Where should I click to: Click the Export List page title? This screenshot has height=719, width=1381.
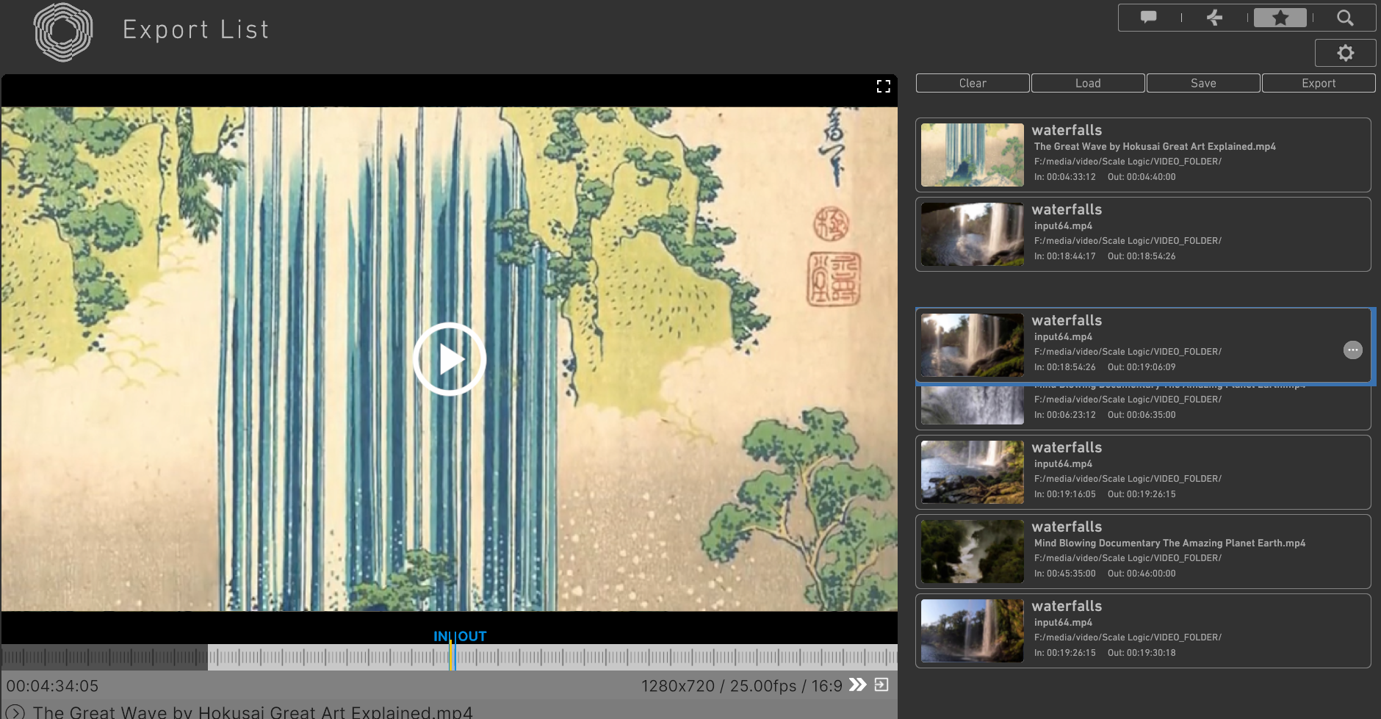[196, 30]
